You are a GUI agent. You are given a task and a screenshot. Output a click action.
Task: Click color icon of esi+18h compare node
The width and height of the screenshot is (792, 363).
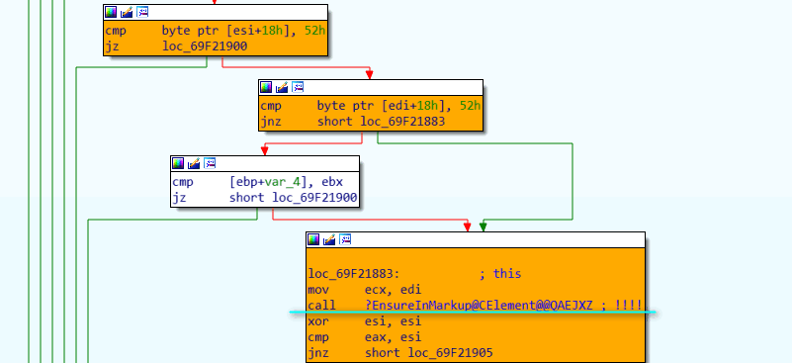111,12
